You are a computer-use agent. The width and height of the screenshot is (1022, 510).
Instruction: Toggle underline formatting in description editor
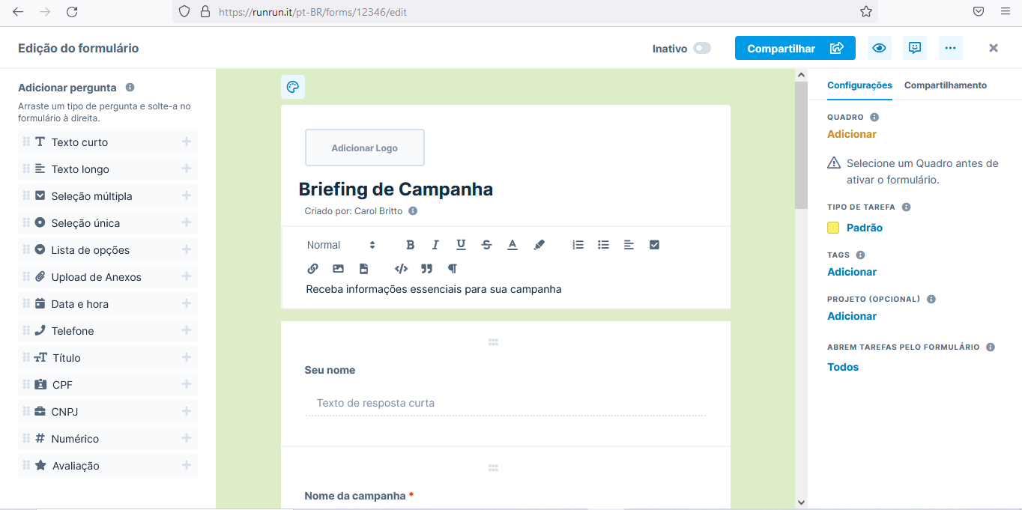(x=461, y=245)
